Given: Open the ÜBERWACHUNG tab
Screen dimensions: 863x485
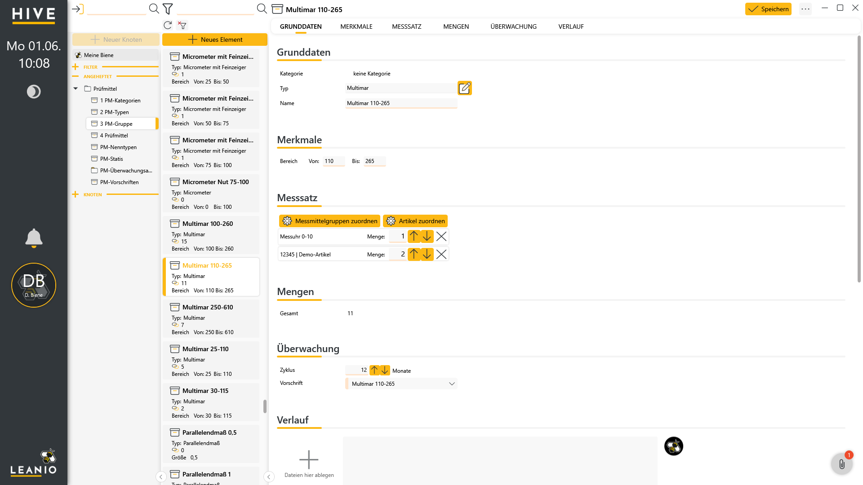Looking at the screenshot, I should [x=513, y=26].
